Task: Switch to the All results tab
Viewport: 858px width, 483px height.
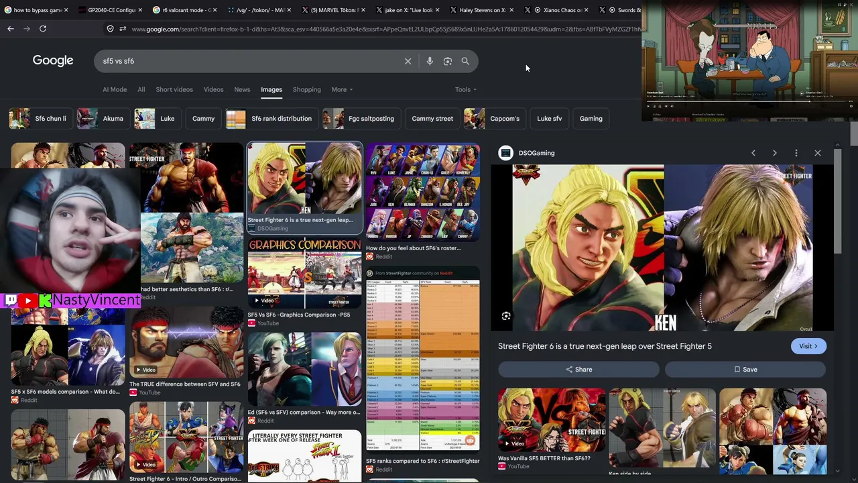Action: pos(141,89)
